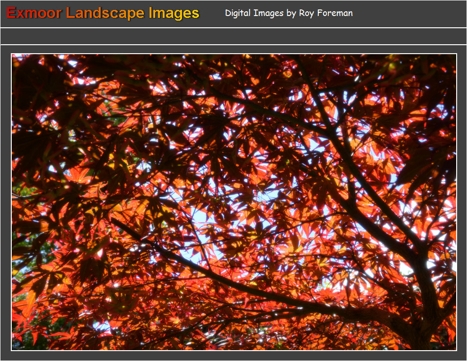Click the yellow word Images in the title
Viewport: 467px width, 361px height.
click(x=174, y=13)
